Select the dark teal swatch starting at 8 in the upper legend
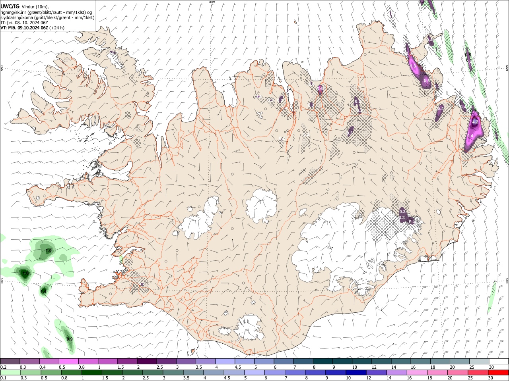509x381 pixels. pos(322,361)
